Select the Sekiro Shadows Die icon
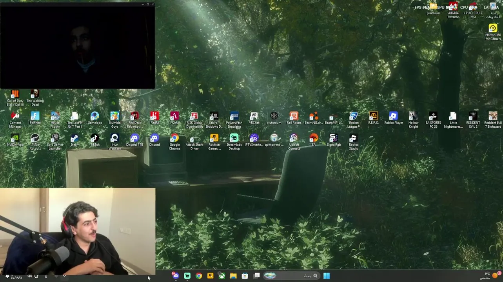 (x=214, y=120)
